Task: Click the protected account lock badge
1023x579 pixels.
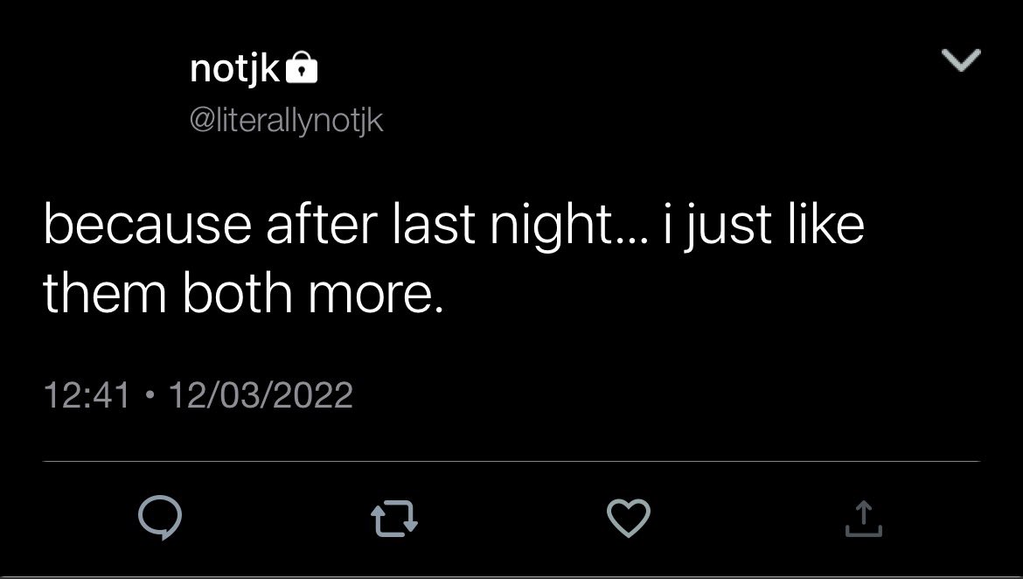Action: [302, 67]
